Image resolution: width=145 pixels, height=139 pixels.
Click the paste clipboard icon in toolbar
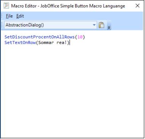point(101,25)
